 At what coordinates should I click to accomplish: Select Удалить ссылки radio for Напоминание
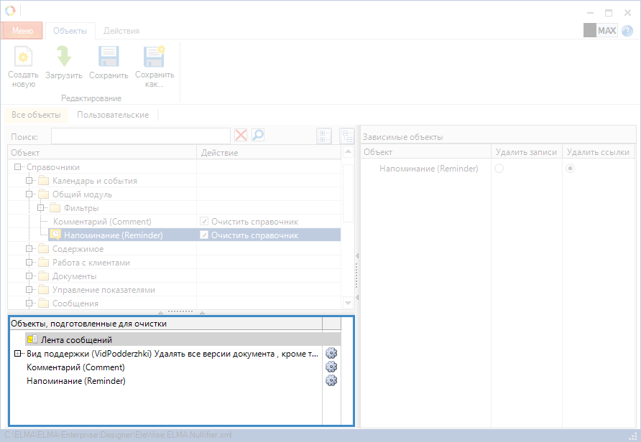(571, 168)
